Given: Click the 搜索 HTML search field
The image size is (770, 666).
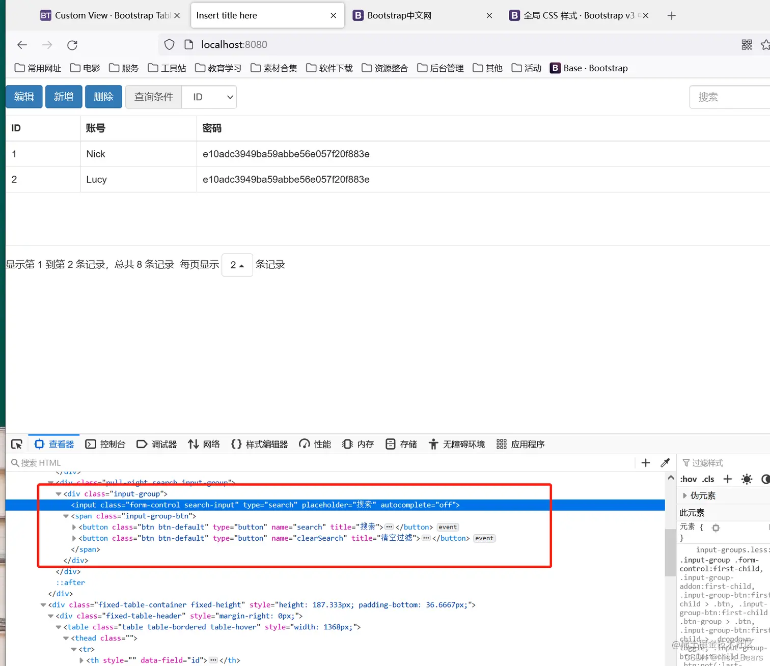Looking at the screenshot, I should point(321,463).
